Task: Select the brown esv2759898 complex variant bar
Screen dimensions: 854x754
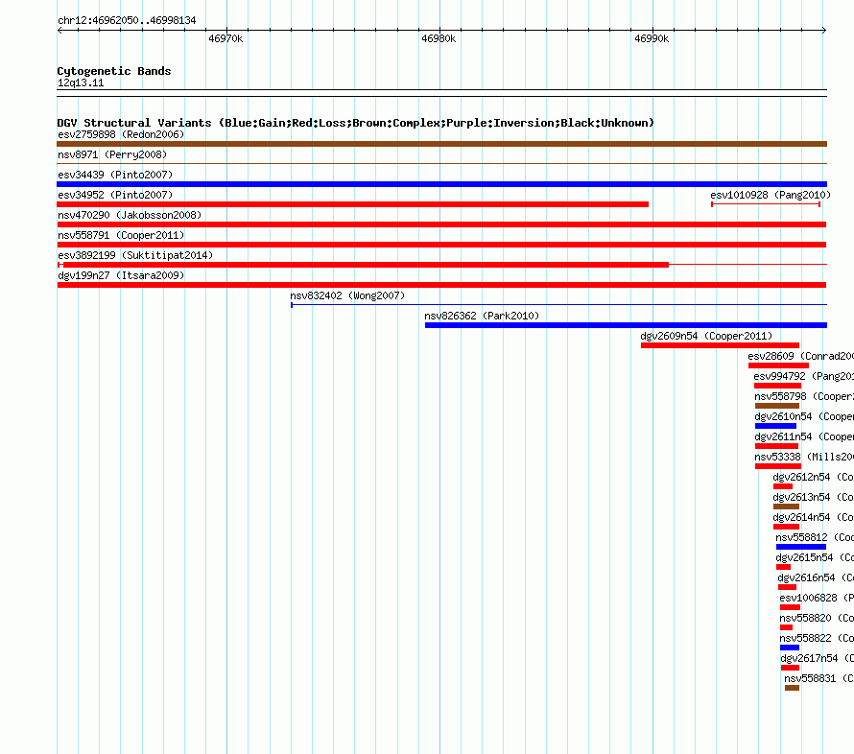Action: pos(441,144)
